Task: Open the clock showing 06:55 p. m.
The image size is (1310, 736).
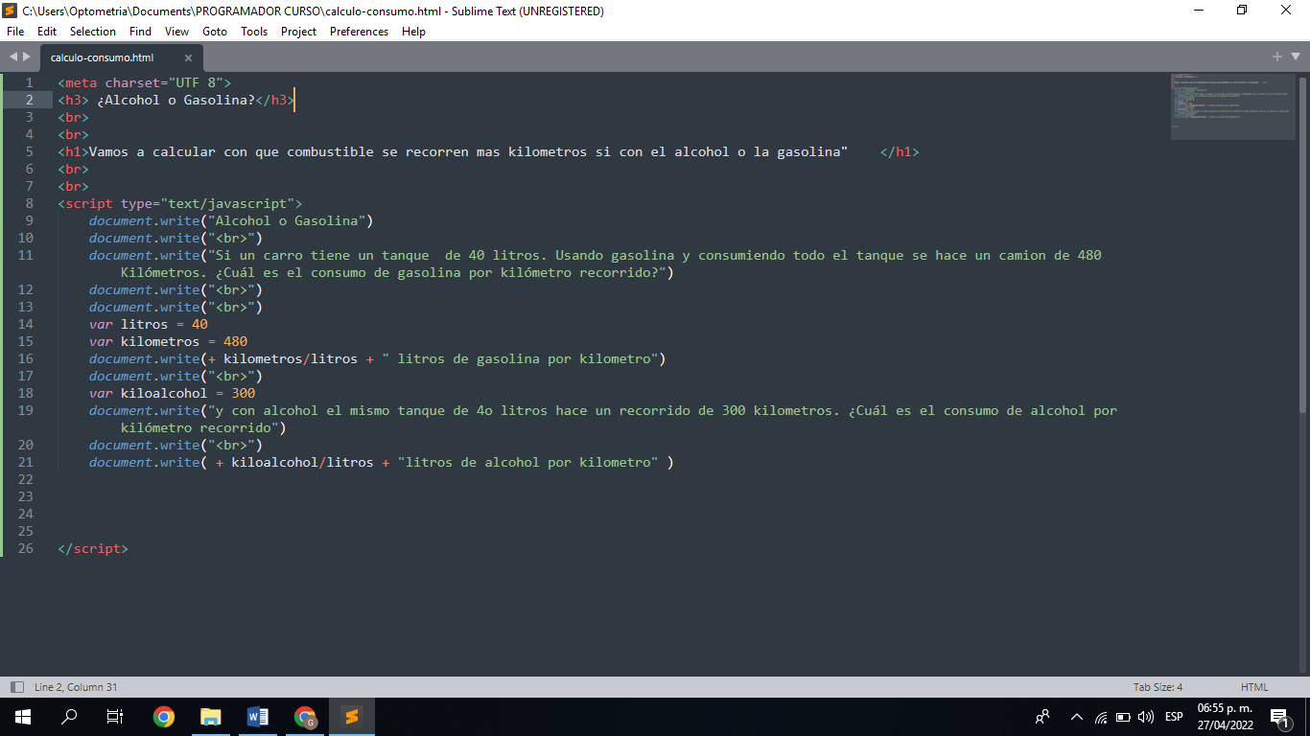Action: pyautogui.click(x=1225, y=717)
